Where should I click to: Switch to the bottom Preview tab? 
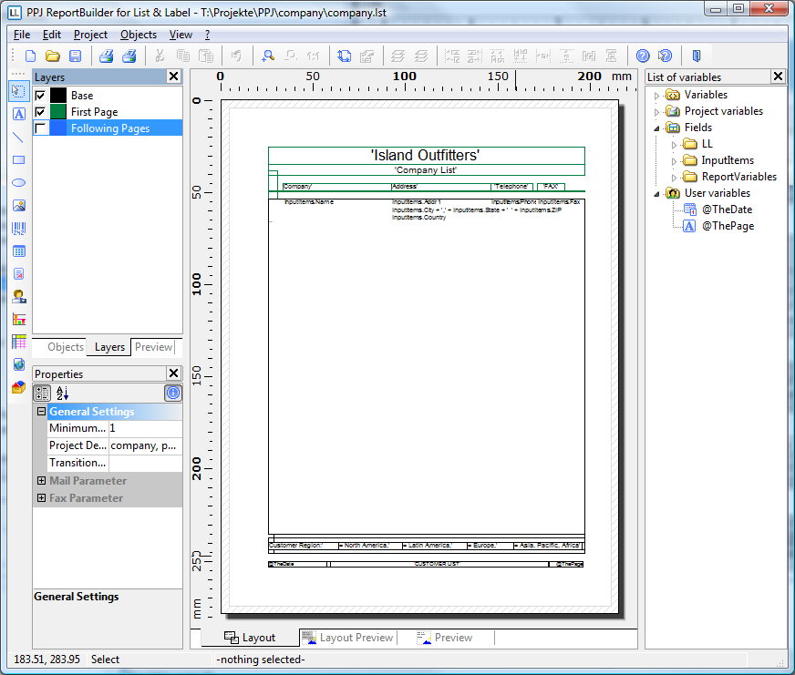tap(445, 638)
